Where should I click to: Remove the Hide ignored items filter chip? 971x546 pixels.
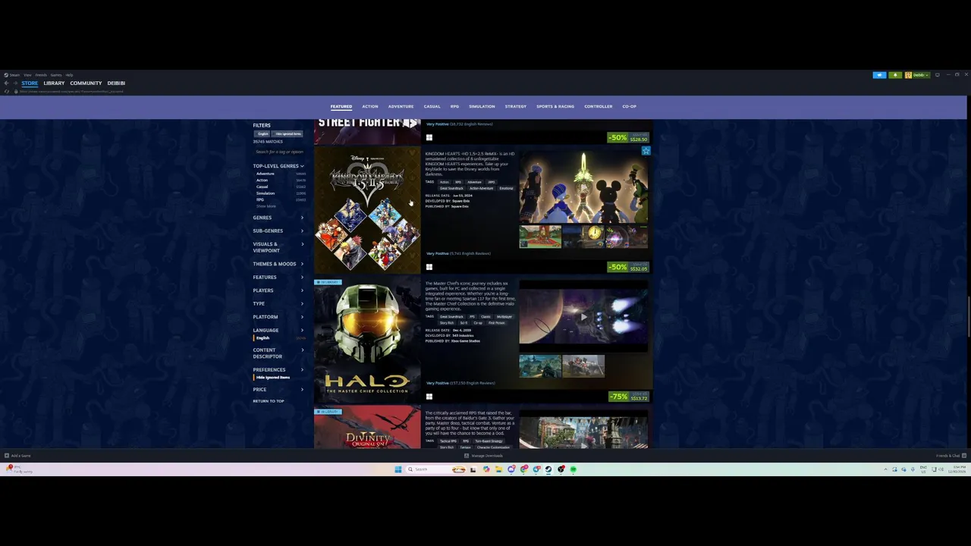pyautogui.click(x=288, y=133)
